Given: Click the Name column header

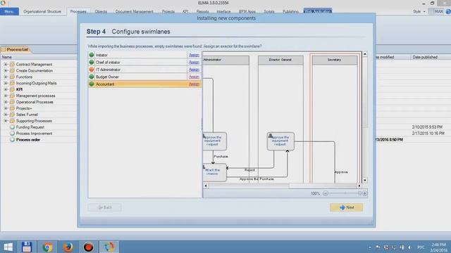Looking at the screenshot, I should click(x=7, y=57).
